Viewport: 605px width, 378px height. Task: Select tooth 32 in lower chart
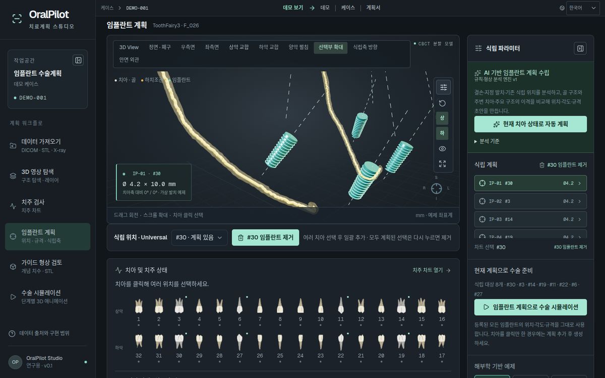pyautogui.click(x=139, y=346)
